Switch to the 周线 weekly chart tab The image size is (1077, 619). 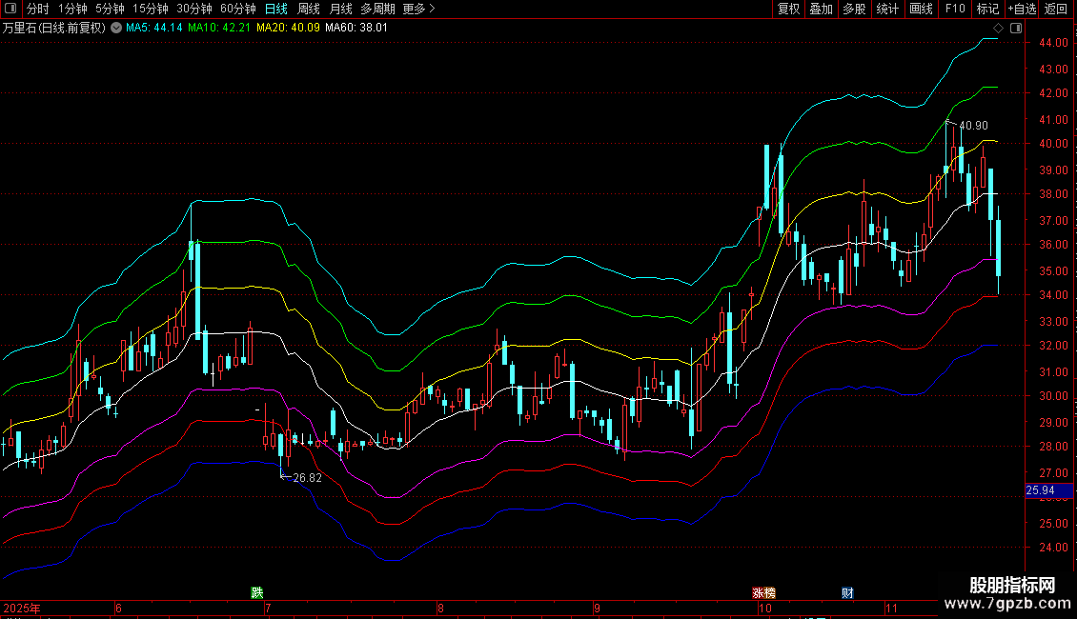point(309,10)
